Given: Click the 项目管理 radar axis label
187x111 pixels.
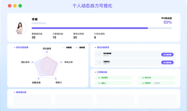Looking at the screenshot, I should [47, 48].
